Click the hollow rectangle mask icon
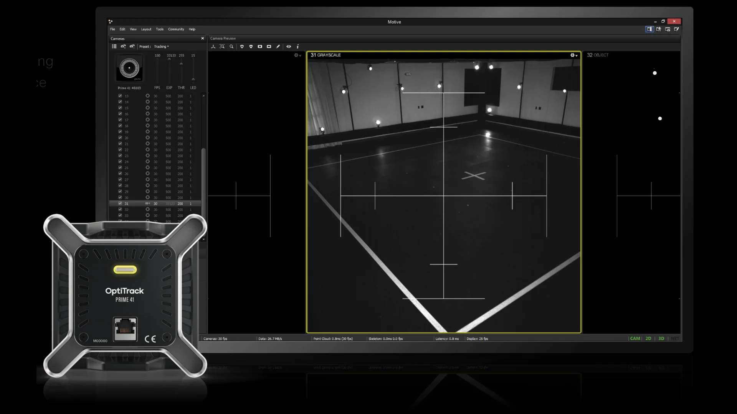This screenshot has height=414, width=737. 269,46
